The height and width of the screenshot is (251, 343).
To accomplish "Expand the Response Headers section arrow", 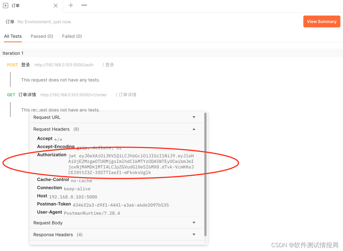I will 194,235.
